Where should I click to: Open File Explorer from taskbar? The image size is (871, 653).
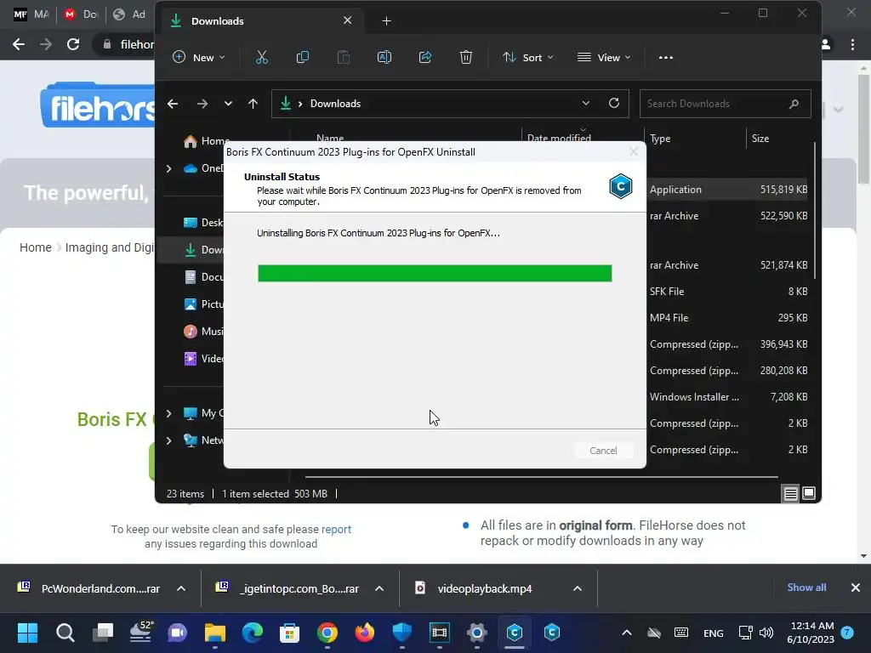coord(215,633)
